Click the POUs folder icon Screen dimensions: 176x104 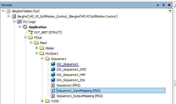31,37
